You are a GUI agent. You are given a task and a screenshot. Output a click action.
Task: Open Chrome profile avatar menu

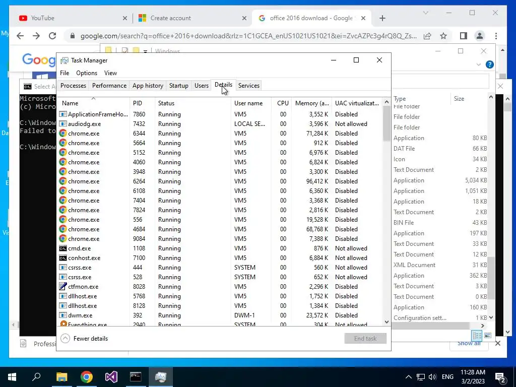tap(480, 36)
